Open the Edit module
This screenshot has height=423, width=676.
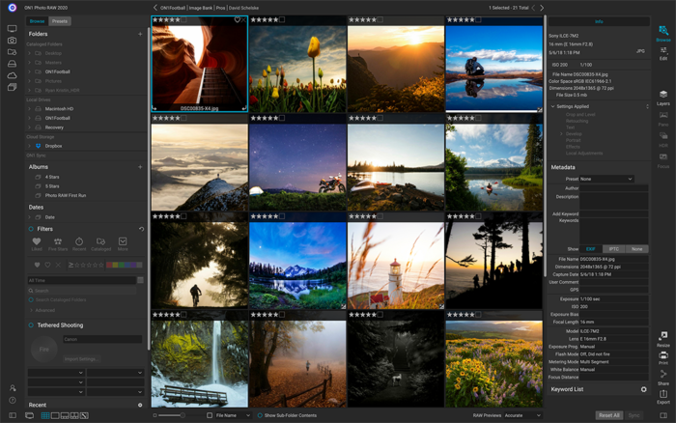point(663,52)
